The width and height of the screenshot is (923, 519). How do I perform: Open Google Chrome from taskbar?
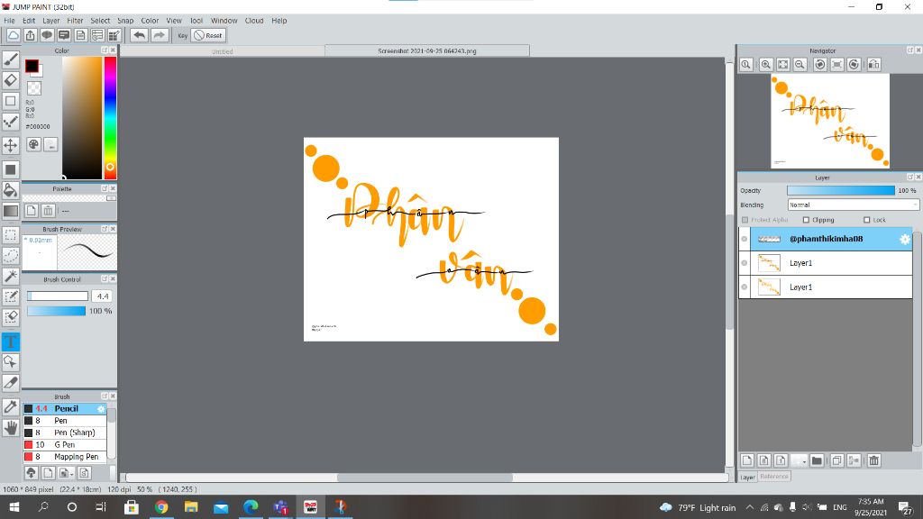click(x=161, y=506)
